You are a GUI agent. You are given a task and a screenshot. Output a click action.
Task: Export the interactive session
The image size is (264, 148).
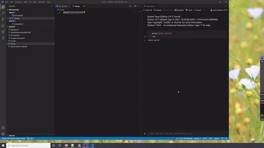(198, 10)
